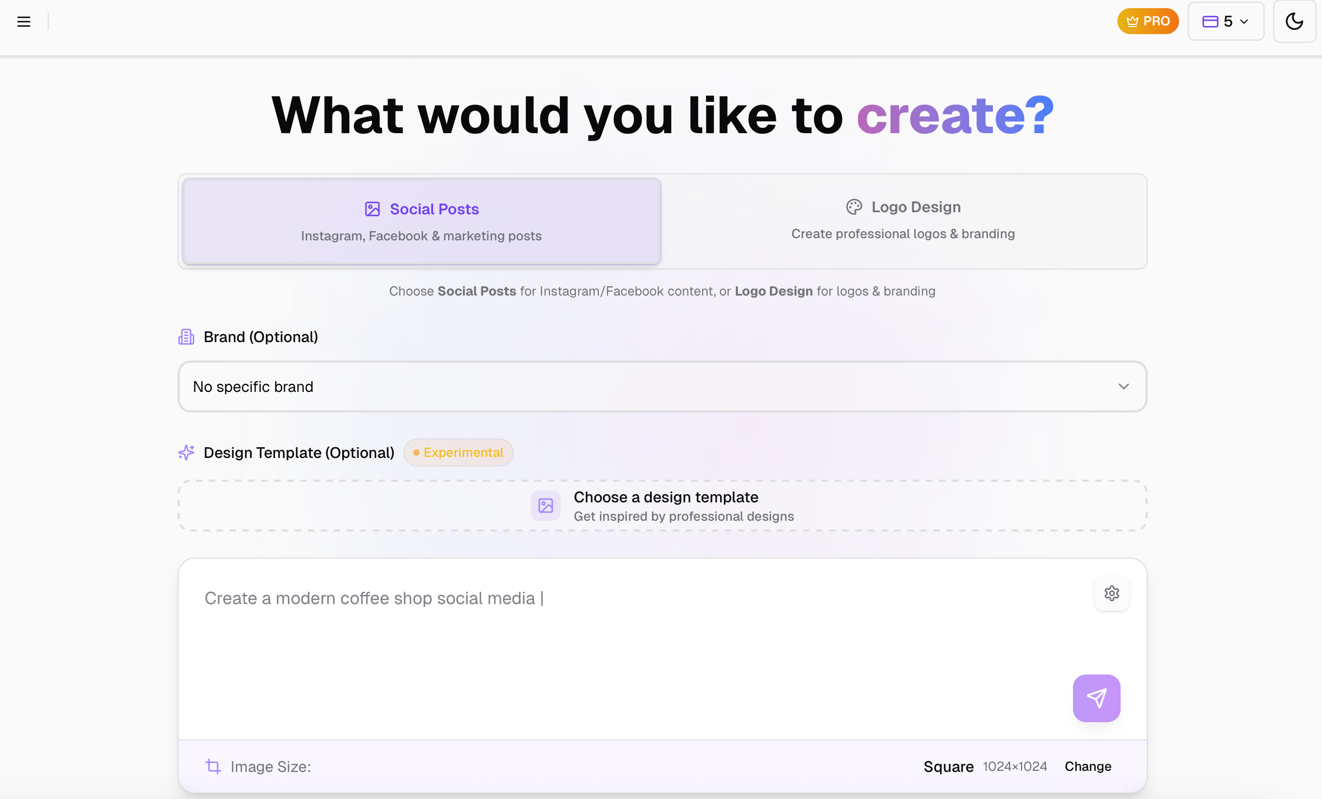Viewport: 1322px width, 799px height.
Task: Switch to the Logo Design tab
Action: [902, 220]
